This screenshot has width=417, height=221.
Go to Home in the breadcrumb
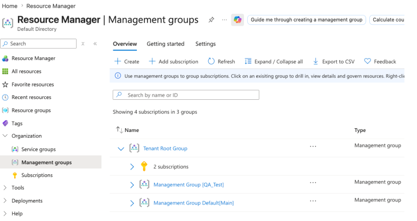(10, 6)
